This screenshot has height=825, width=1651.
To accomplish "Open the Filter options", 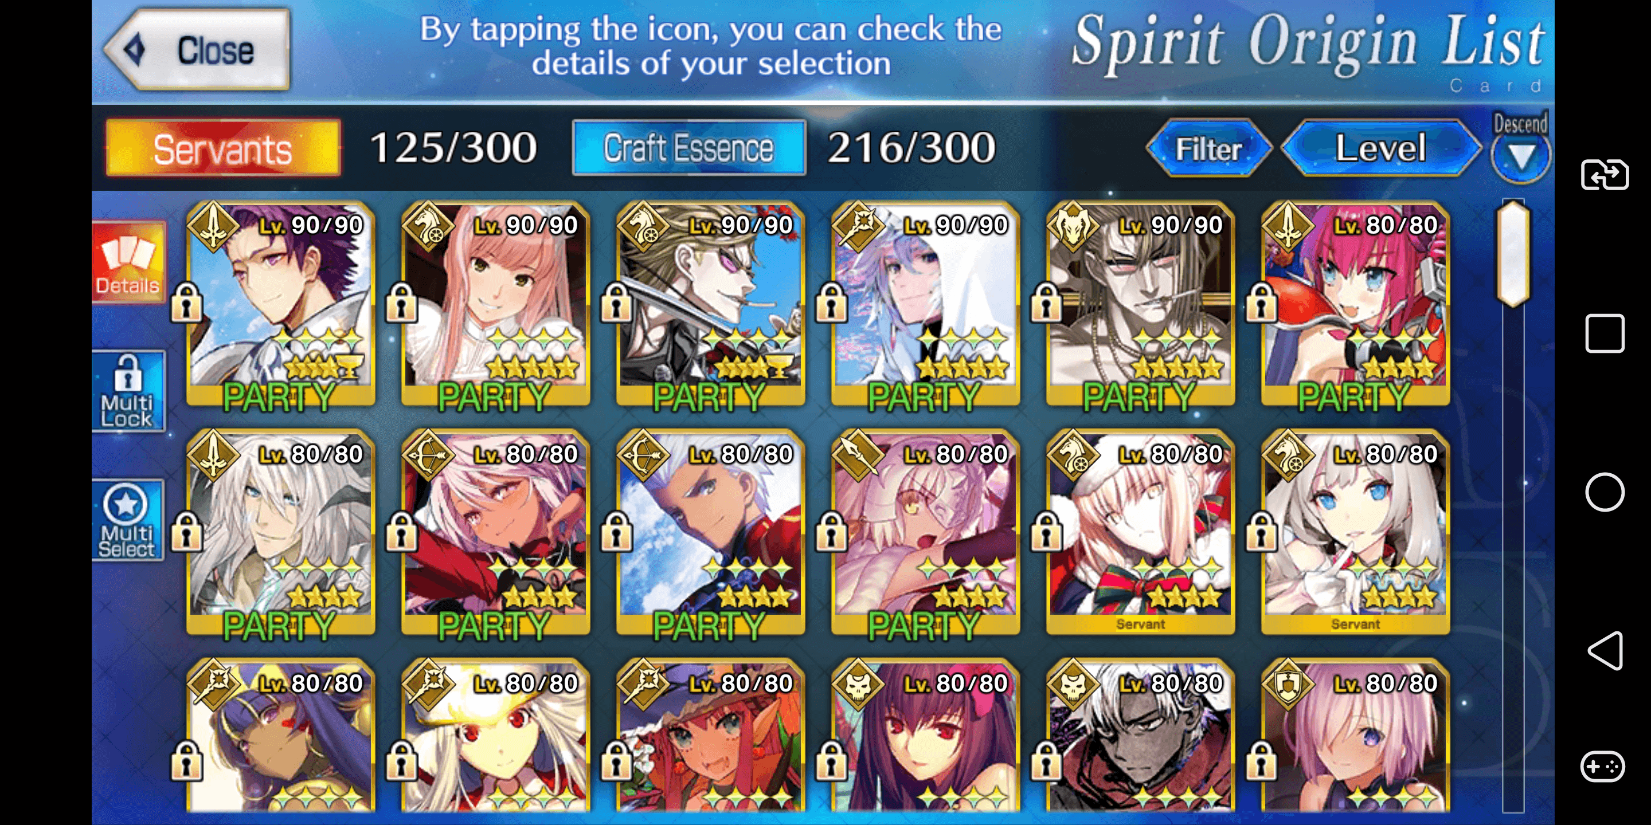I will point(1208,148).
